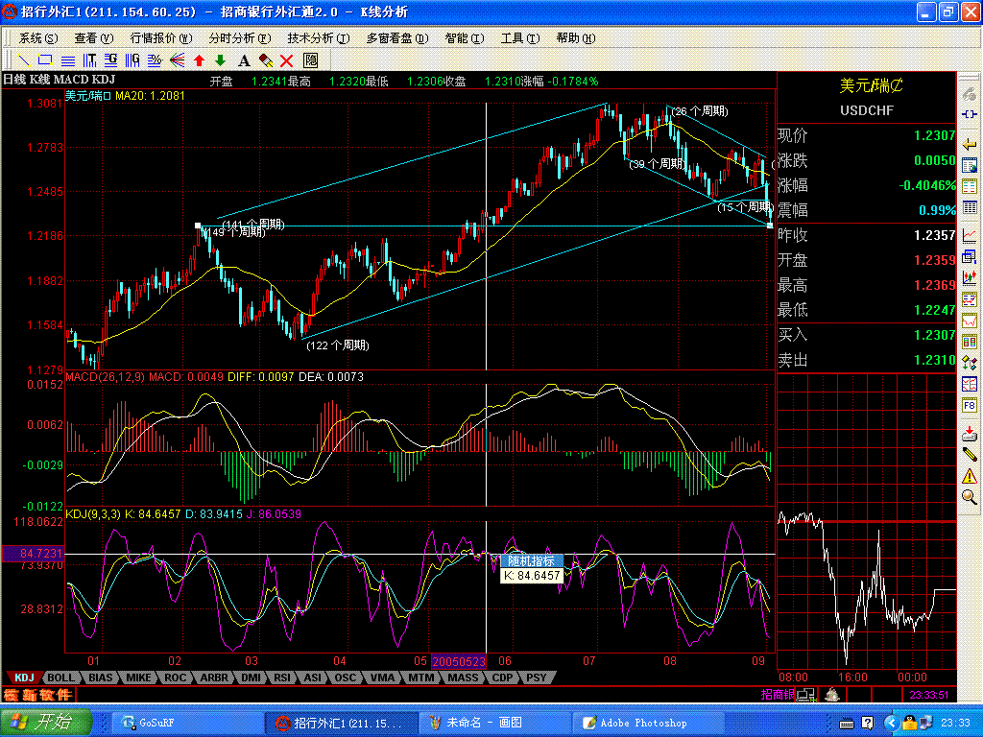The height and width of the screenshot is (737, 983).
Task: Switch to the ARBR indicator tab
Action: click(x=214, y=678)
